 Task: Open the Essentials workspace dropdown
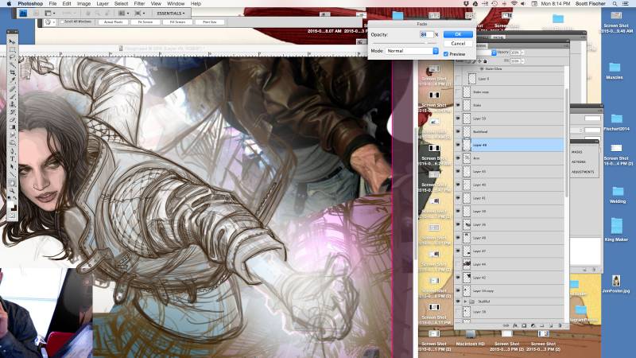point(172,14)
